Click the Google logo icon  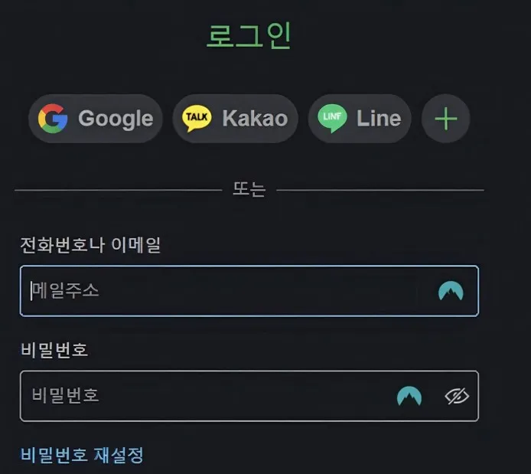[x=53, y=119]
